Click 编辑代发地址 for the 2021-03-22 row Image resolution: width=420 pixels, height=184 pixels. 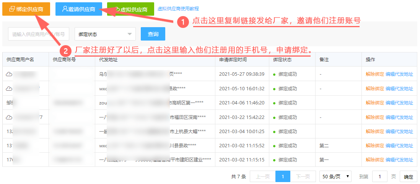tap(399, 117)
